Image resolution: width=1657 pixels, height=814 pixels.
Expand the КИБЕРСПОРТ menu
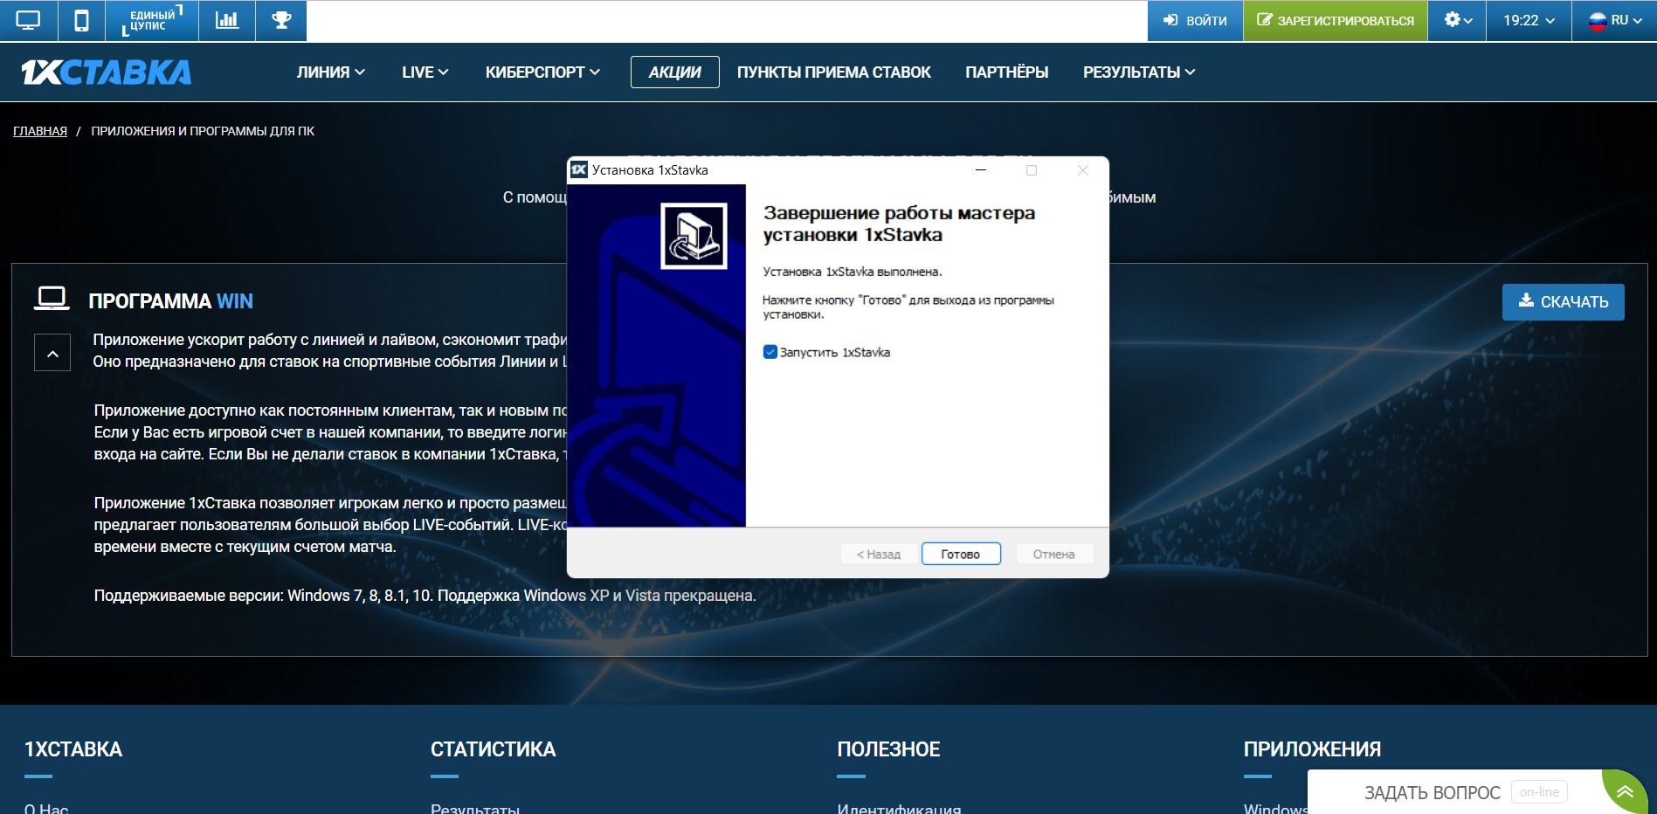pos(542,72)
